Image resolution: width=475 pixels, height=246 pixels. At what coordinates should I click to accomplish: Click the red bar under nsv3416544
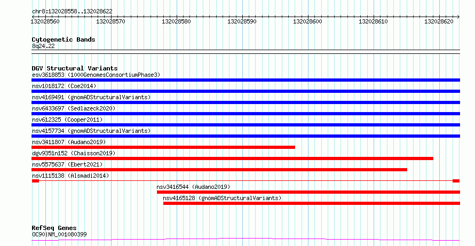[308, 192]
